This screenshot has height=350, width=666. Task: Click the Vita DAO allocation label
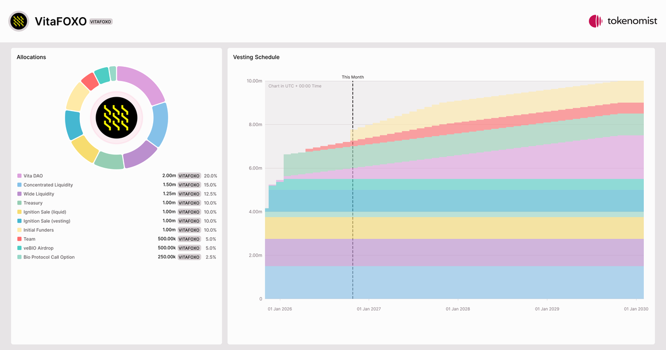point(33,176)
